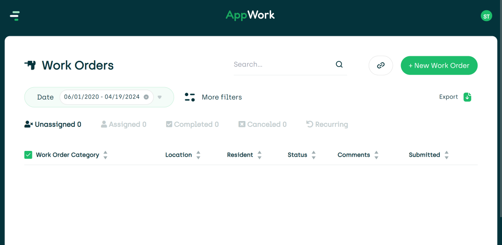The width and height of the screenshot is (502, 245).
Task: Click the + New Work Order button
Action: 439,66
